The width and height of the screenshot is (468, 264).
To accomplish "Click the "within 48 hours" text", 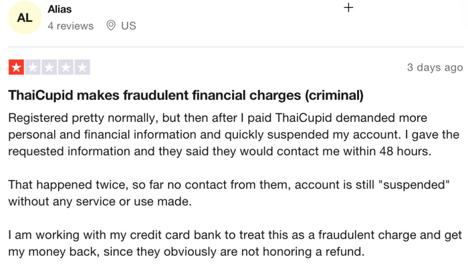I will point(387,151).
